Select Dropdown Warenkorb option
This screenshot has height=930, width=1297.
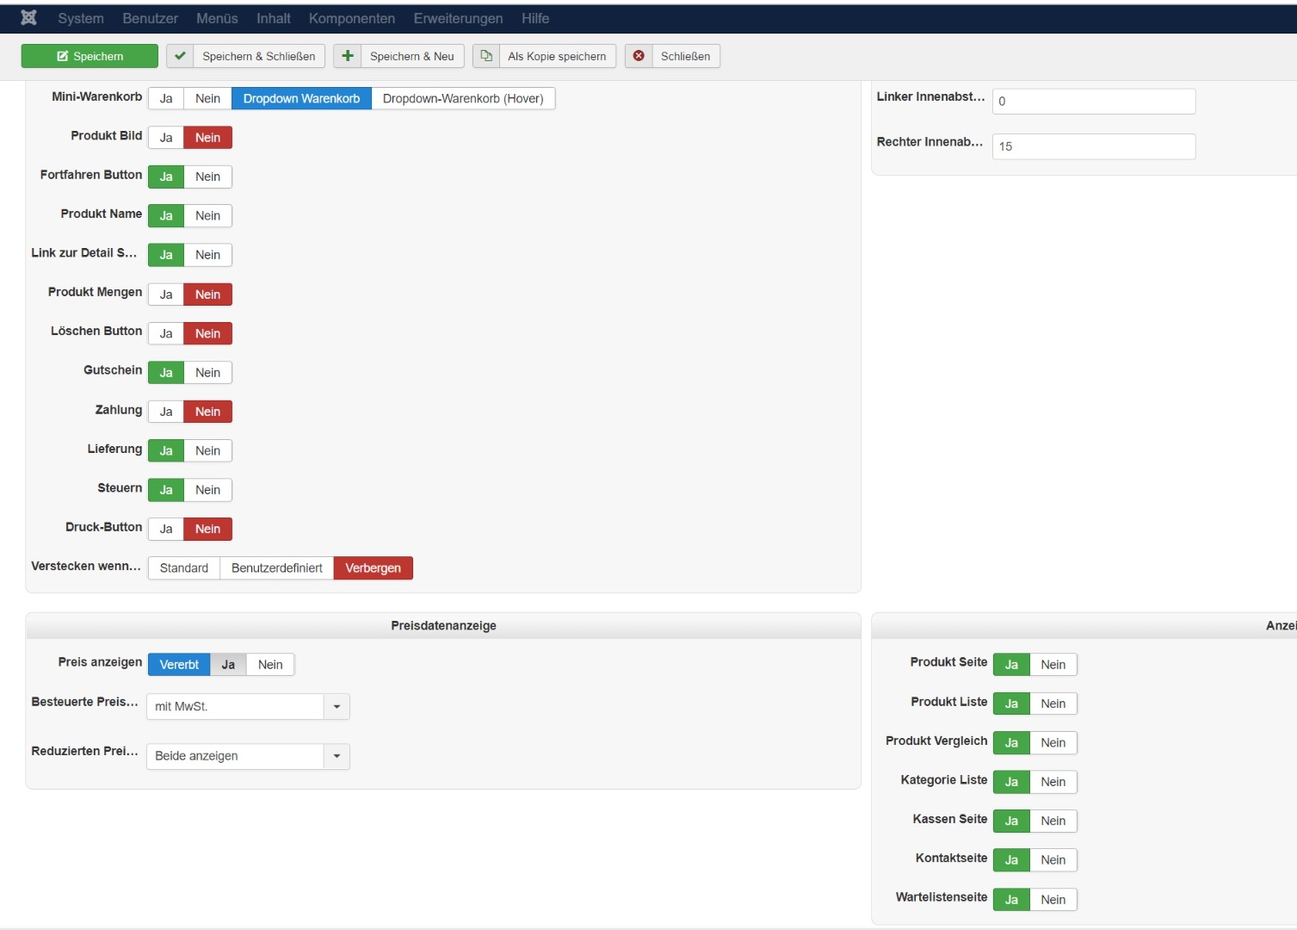pyautogui.click(x=301, y=98)
